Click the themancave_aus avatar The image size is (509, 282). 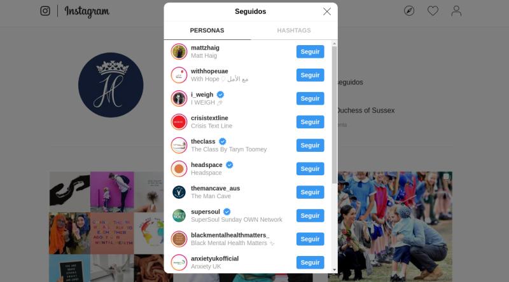[179, 192]
